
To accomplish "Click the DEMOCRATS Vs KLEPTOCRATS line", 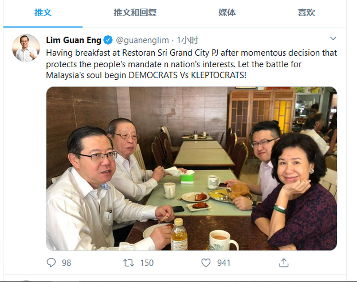I will [188, 75].
